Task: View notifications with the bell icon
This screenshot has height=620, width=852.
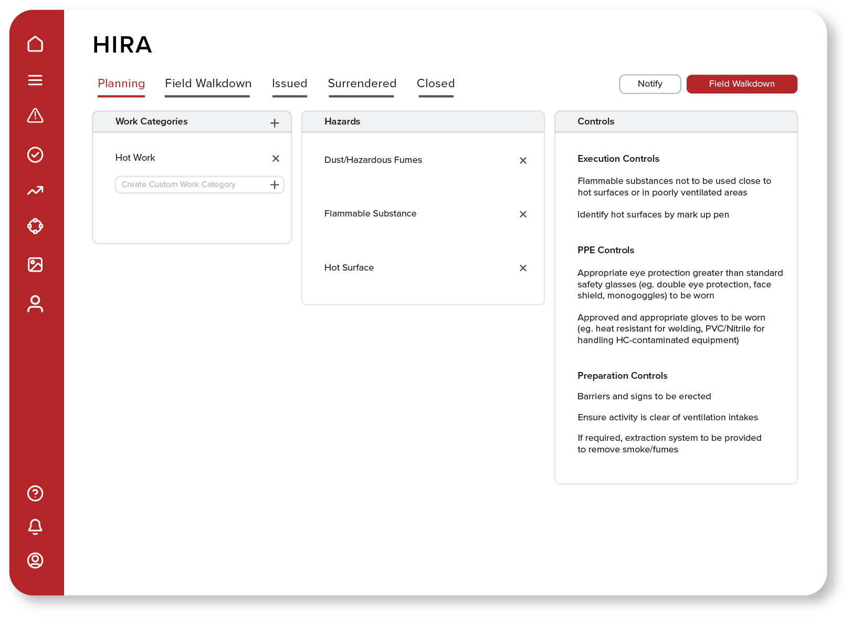Action: tap(35, 527)
